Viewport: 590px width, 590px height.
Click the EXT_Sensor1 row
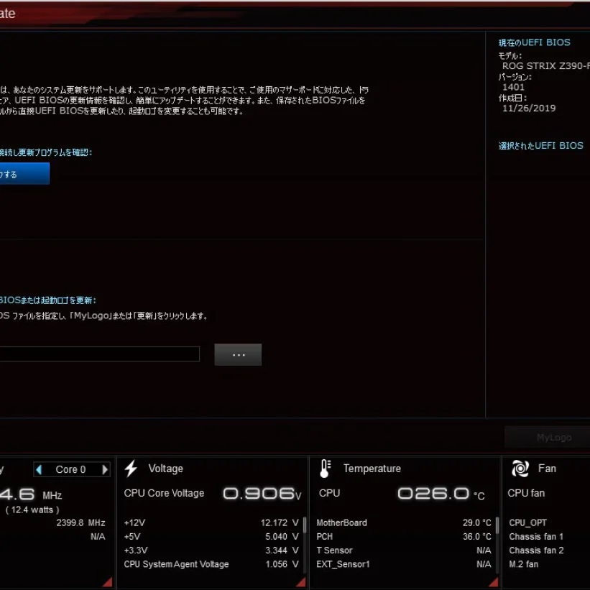click(x=404, y=564)
